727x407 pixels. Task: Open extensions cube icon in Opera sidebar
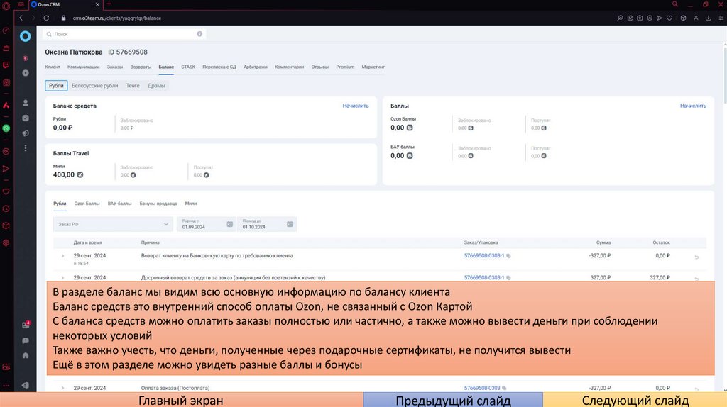tap(6, 225)
